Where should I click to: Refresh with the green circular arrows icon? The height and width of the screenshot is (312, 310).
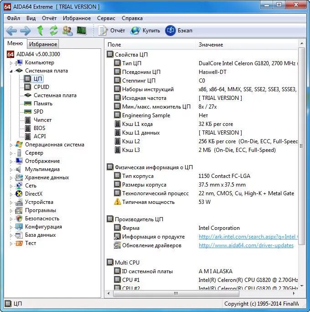(54, 31)
